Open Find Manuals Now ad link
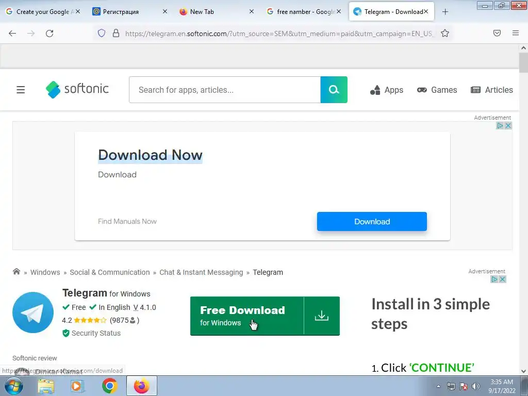This screenshot has width=528, height=396. tap(127, 221)
